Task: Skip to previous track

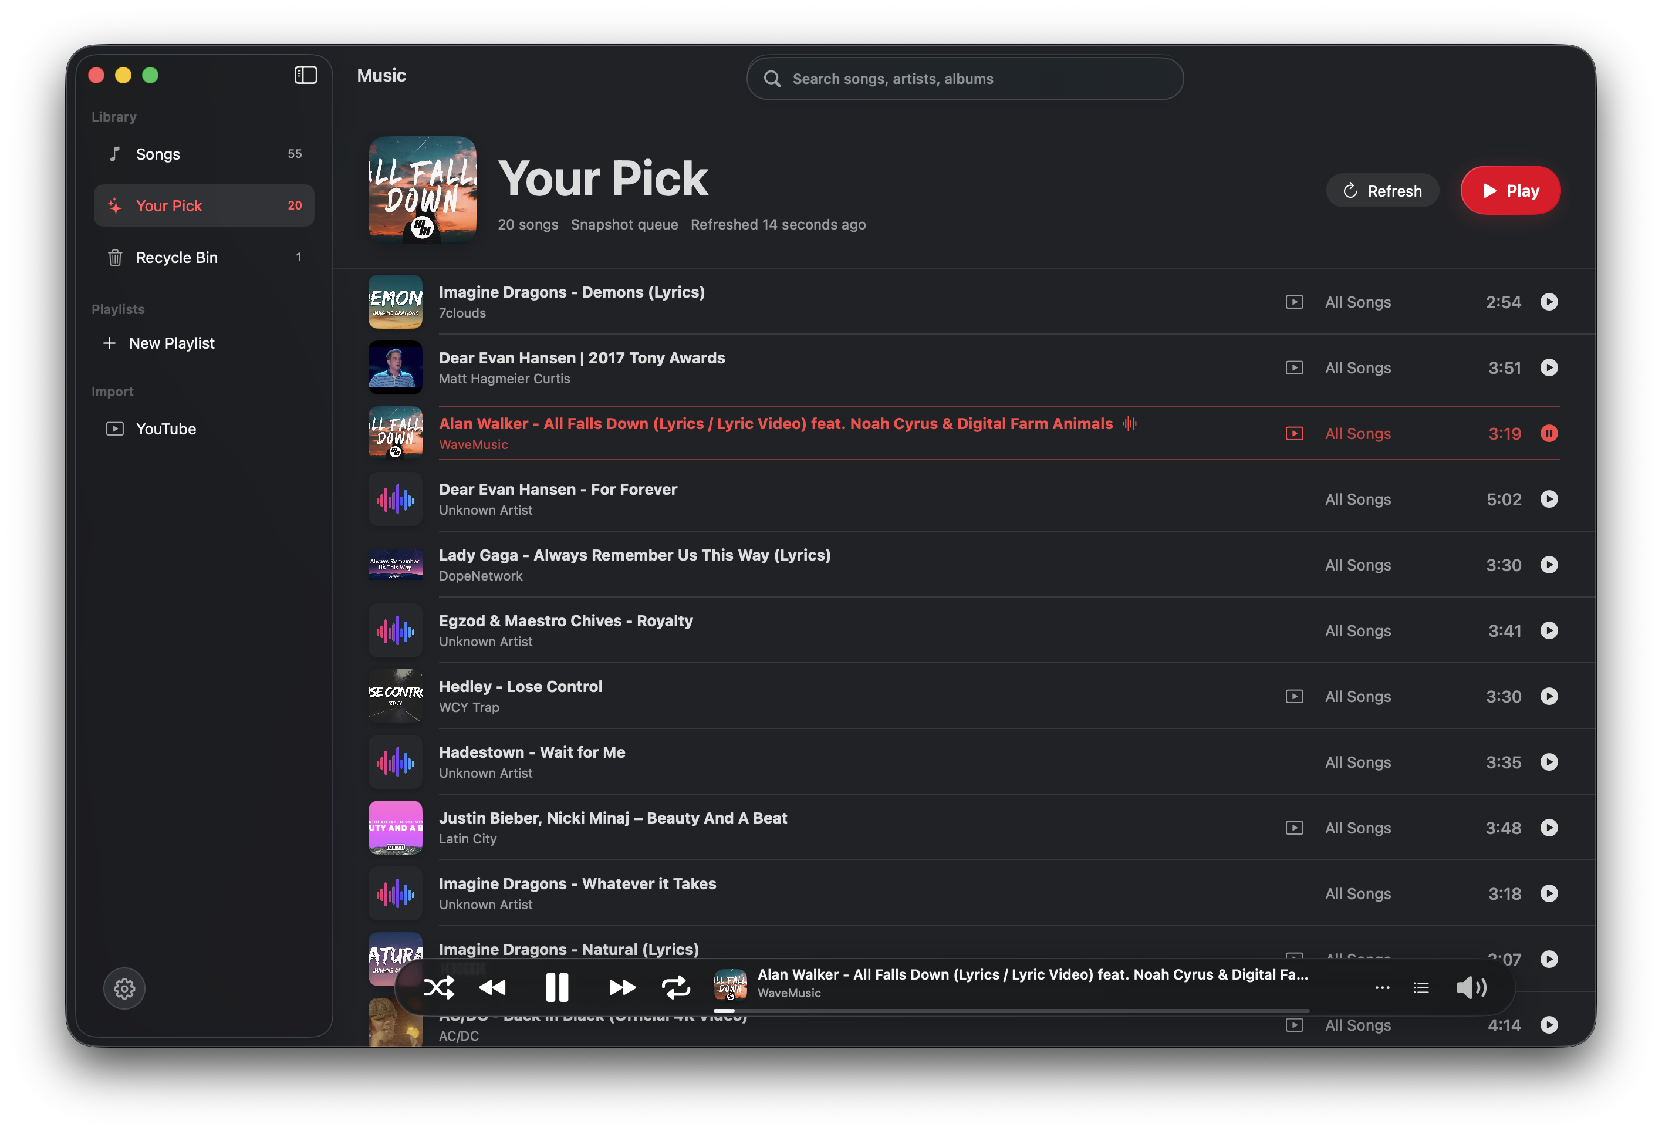Action: click(x=493, y=988)
